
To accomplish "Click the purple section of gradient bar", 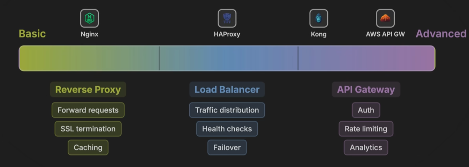I will pyautogui.click(x=366, y=58).
